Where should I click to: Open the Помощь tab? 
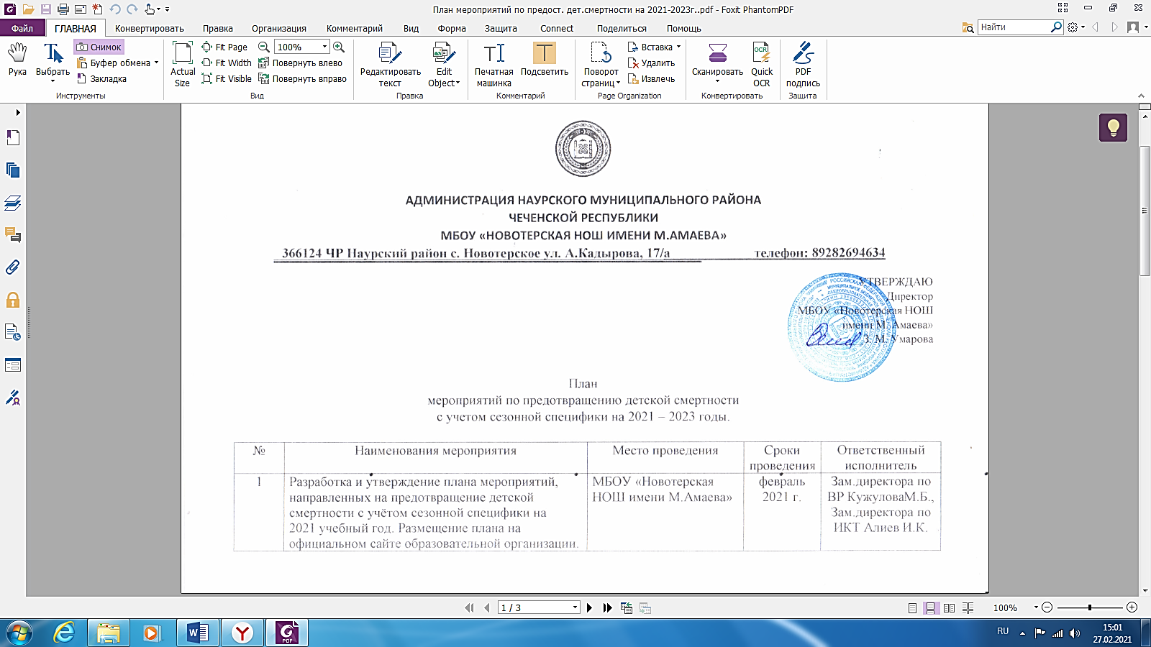pyautogui.click(x=683, y=28)
